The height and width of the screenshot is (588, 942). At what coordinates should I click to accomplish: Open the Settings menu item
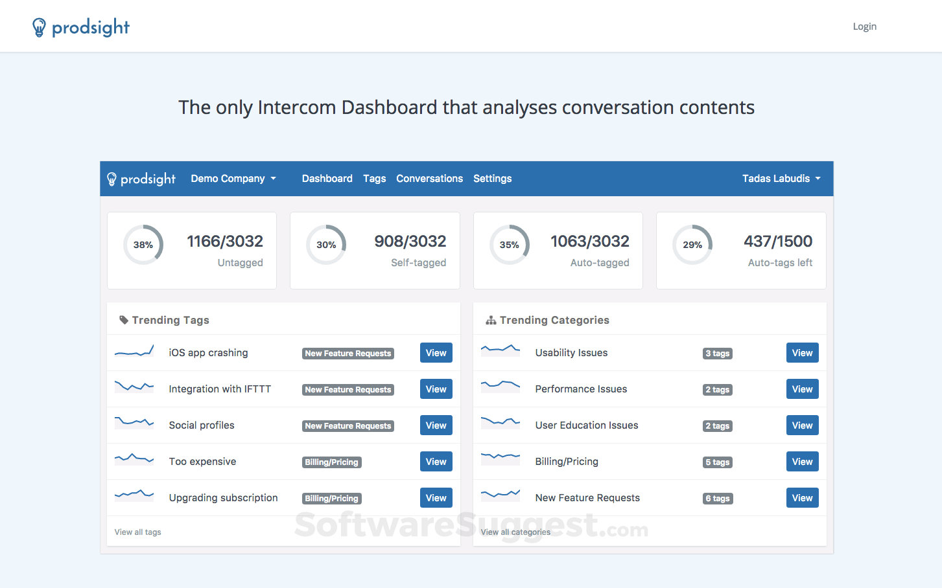[493, 179]
